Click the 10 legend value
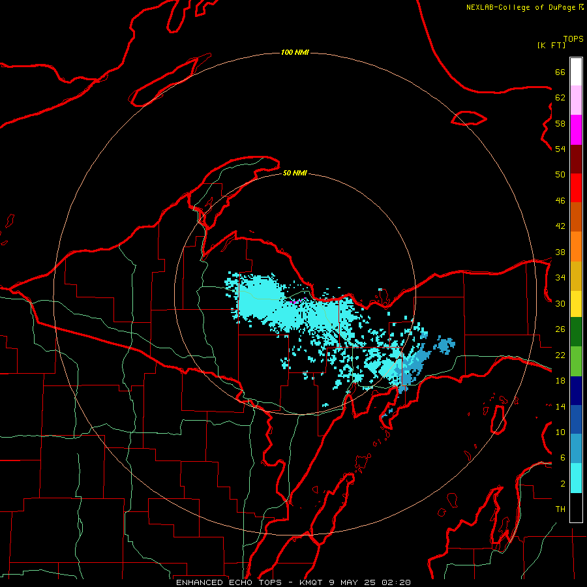 (x=560, y=432)
